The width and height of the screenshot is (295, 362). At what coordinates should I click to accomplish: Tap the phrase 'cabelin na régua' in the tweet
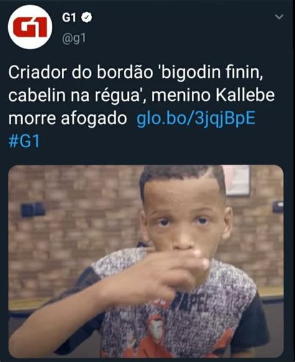(74, 95)
